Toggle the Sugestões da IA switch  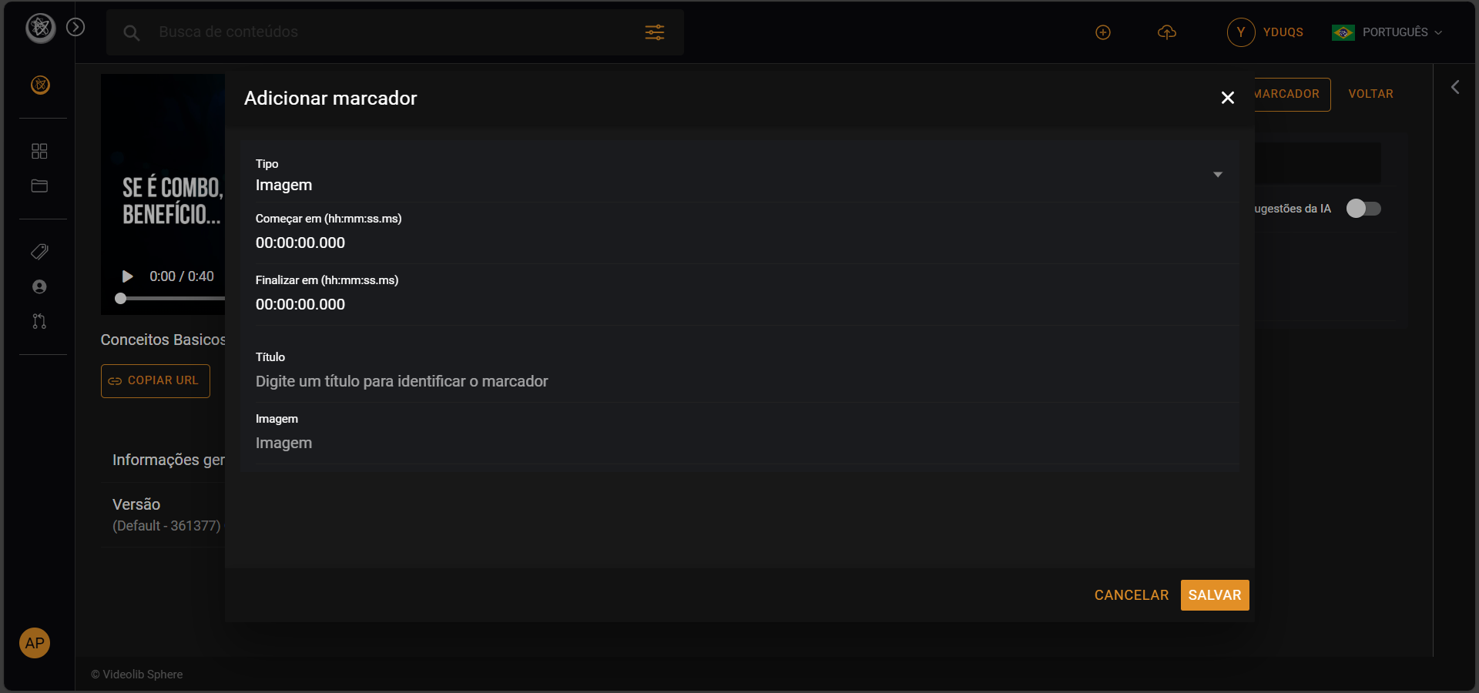(x=1363, y=209)
